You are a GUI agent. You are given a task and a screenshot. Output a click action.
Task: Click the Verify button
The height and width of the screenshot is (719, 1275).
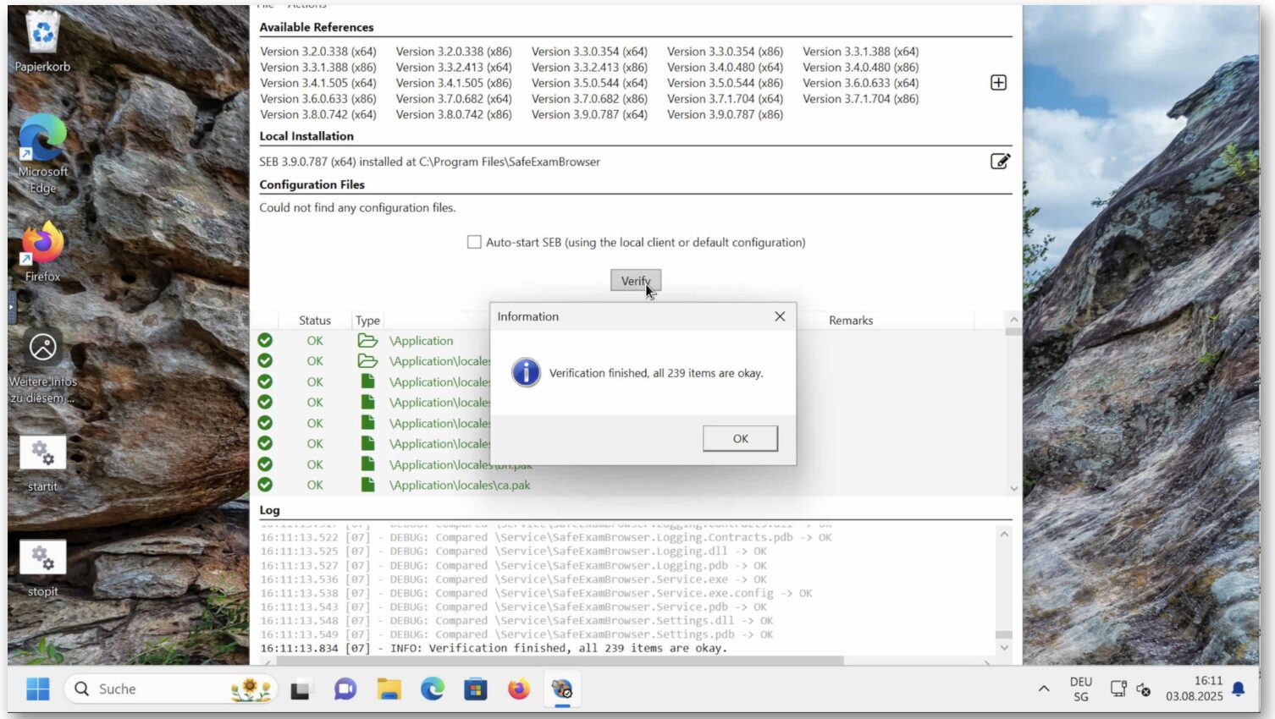635,281
